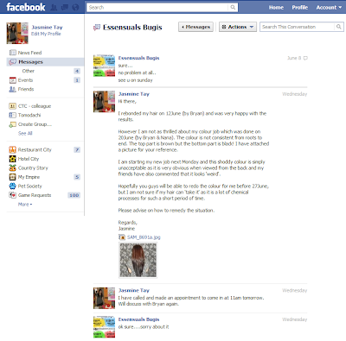
Task: Click Jasmine Tay sidebar profile picture
Action: coord(17,33)
